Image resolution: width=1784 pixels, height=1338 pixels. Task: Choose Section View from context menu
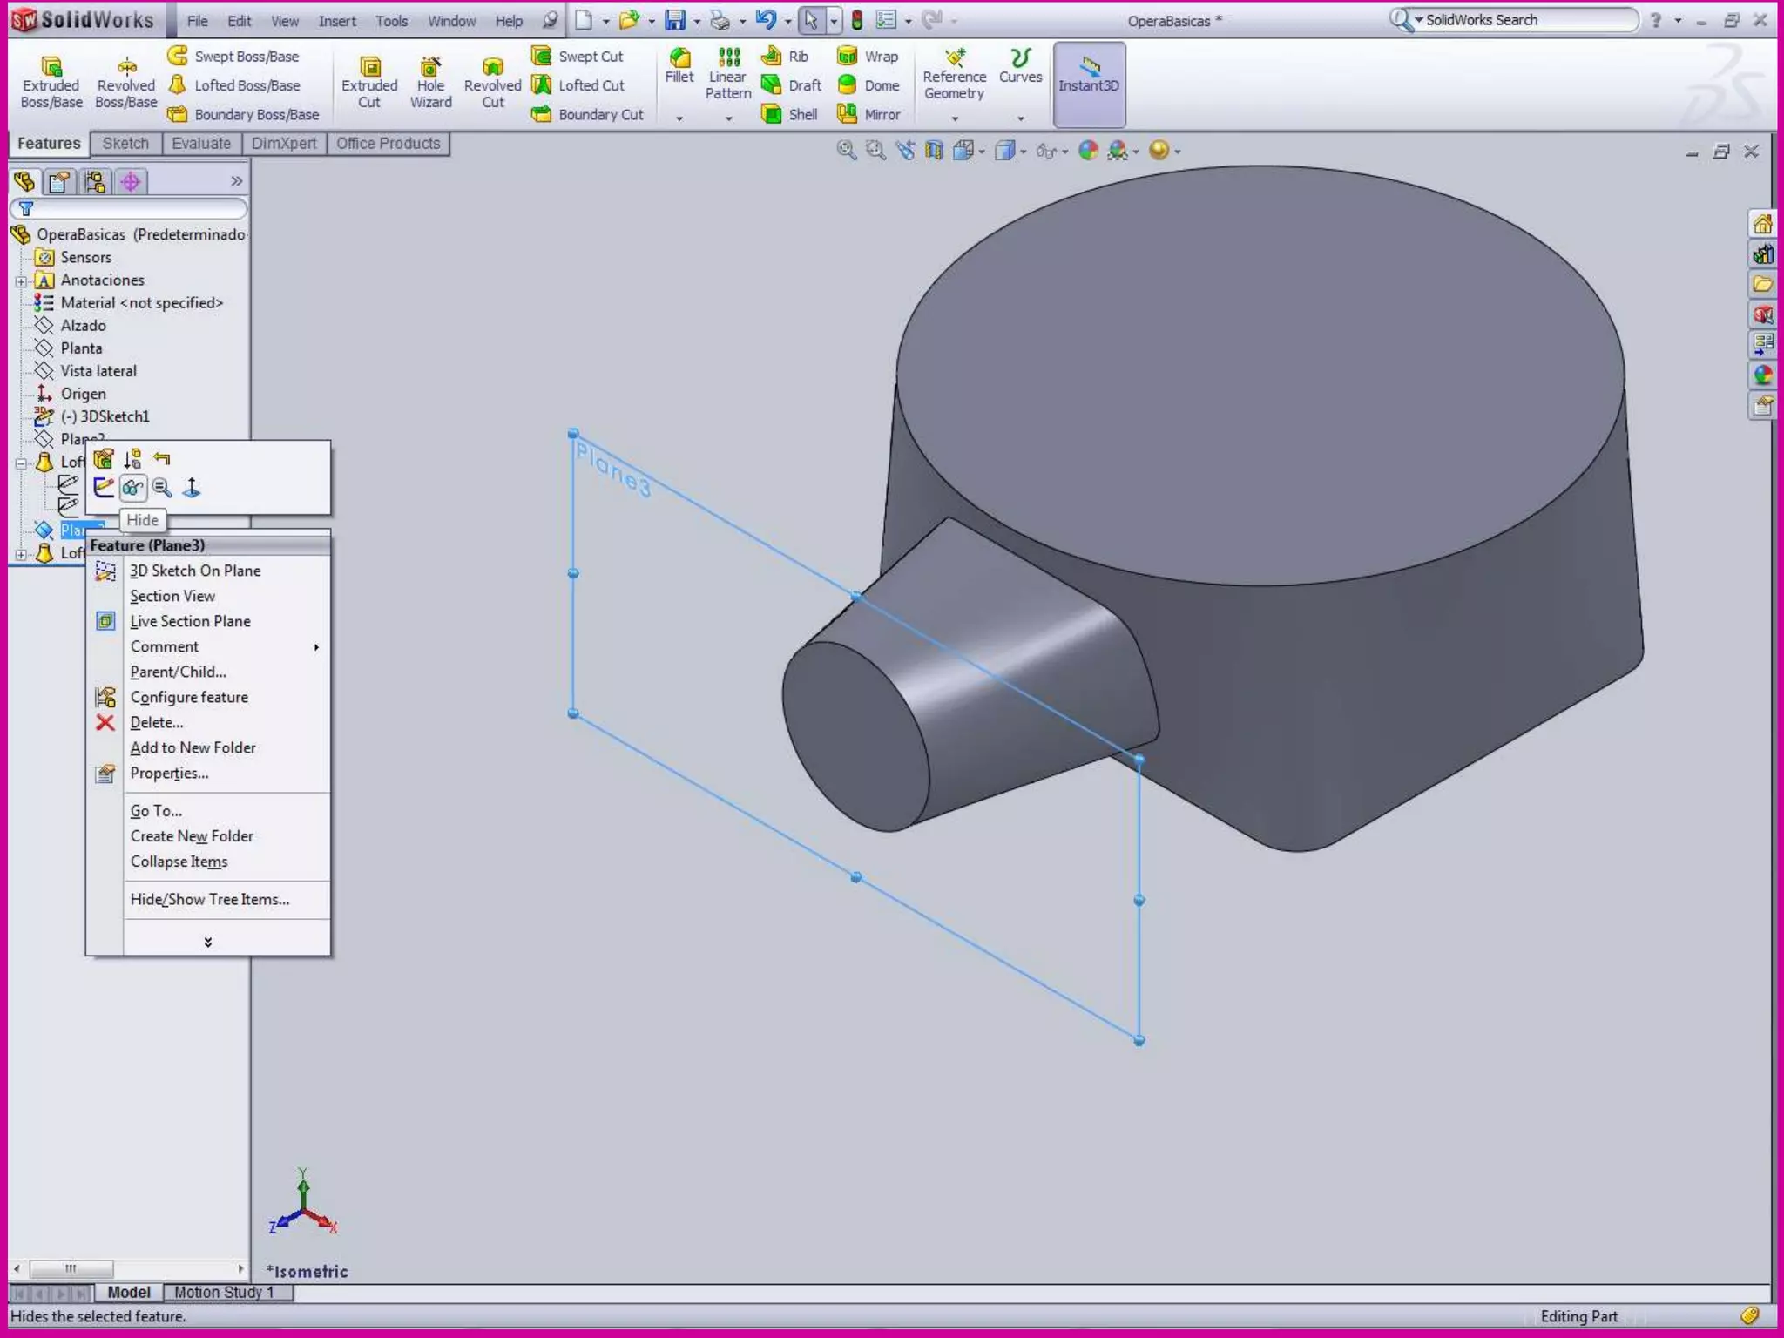(172, 596)
